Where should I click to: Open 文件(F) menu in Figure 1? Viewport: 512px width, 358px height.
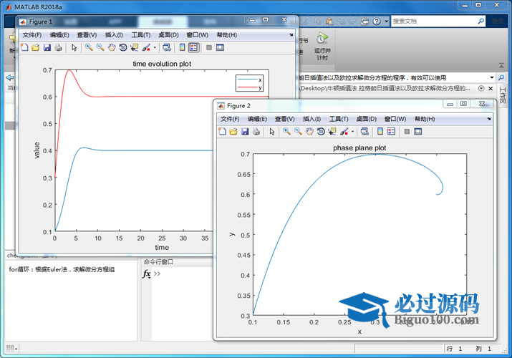[32, 35]
